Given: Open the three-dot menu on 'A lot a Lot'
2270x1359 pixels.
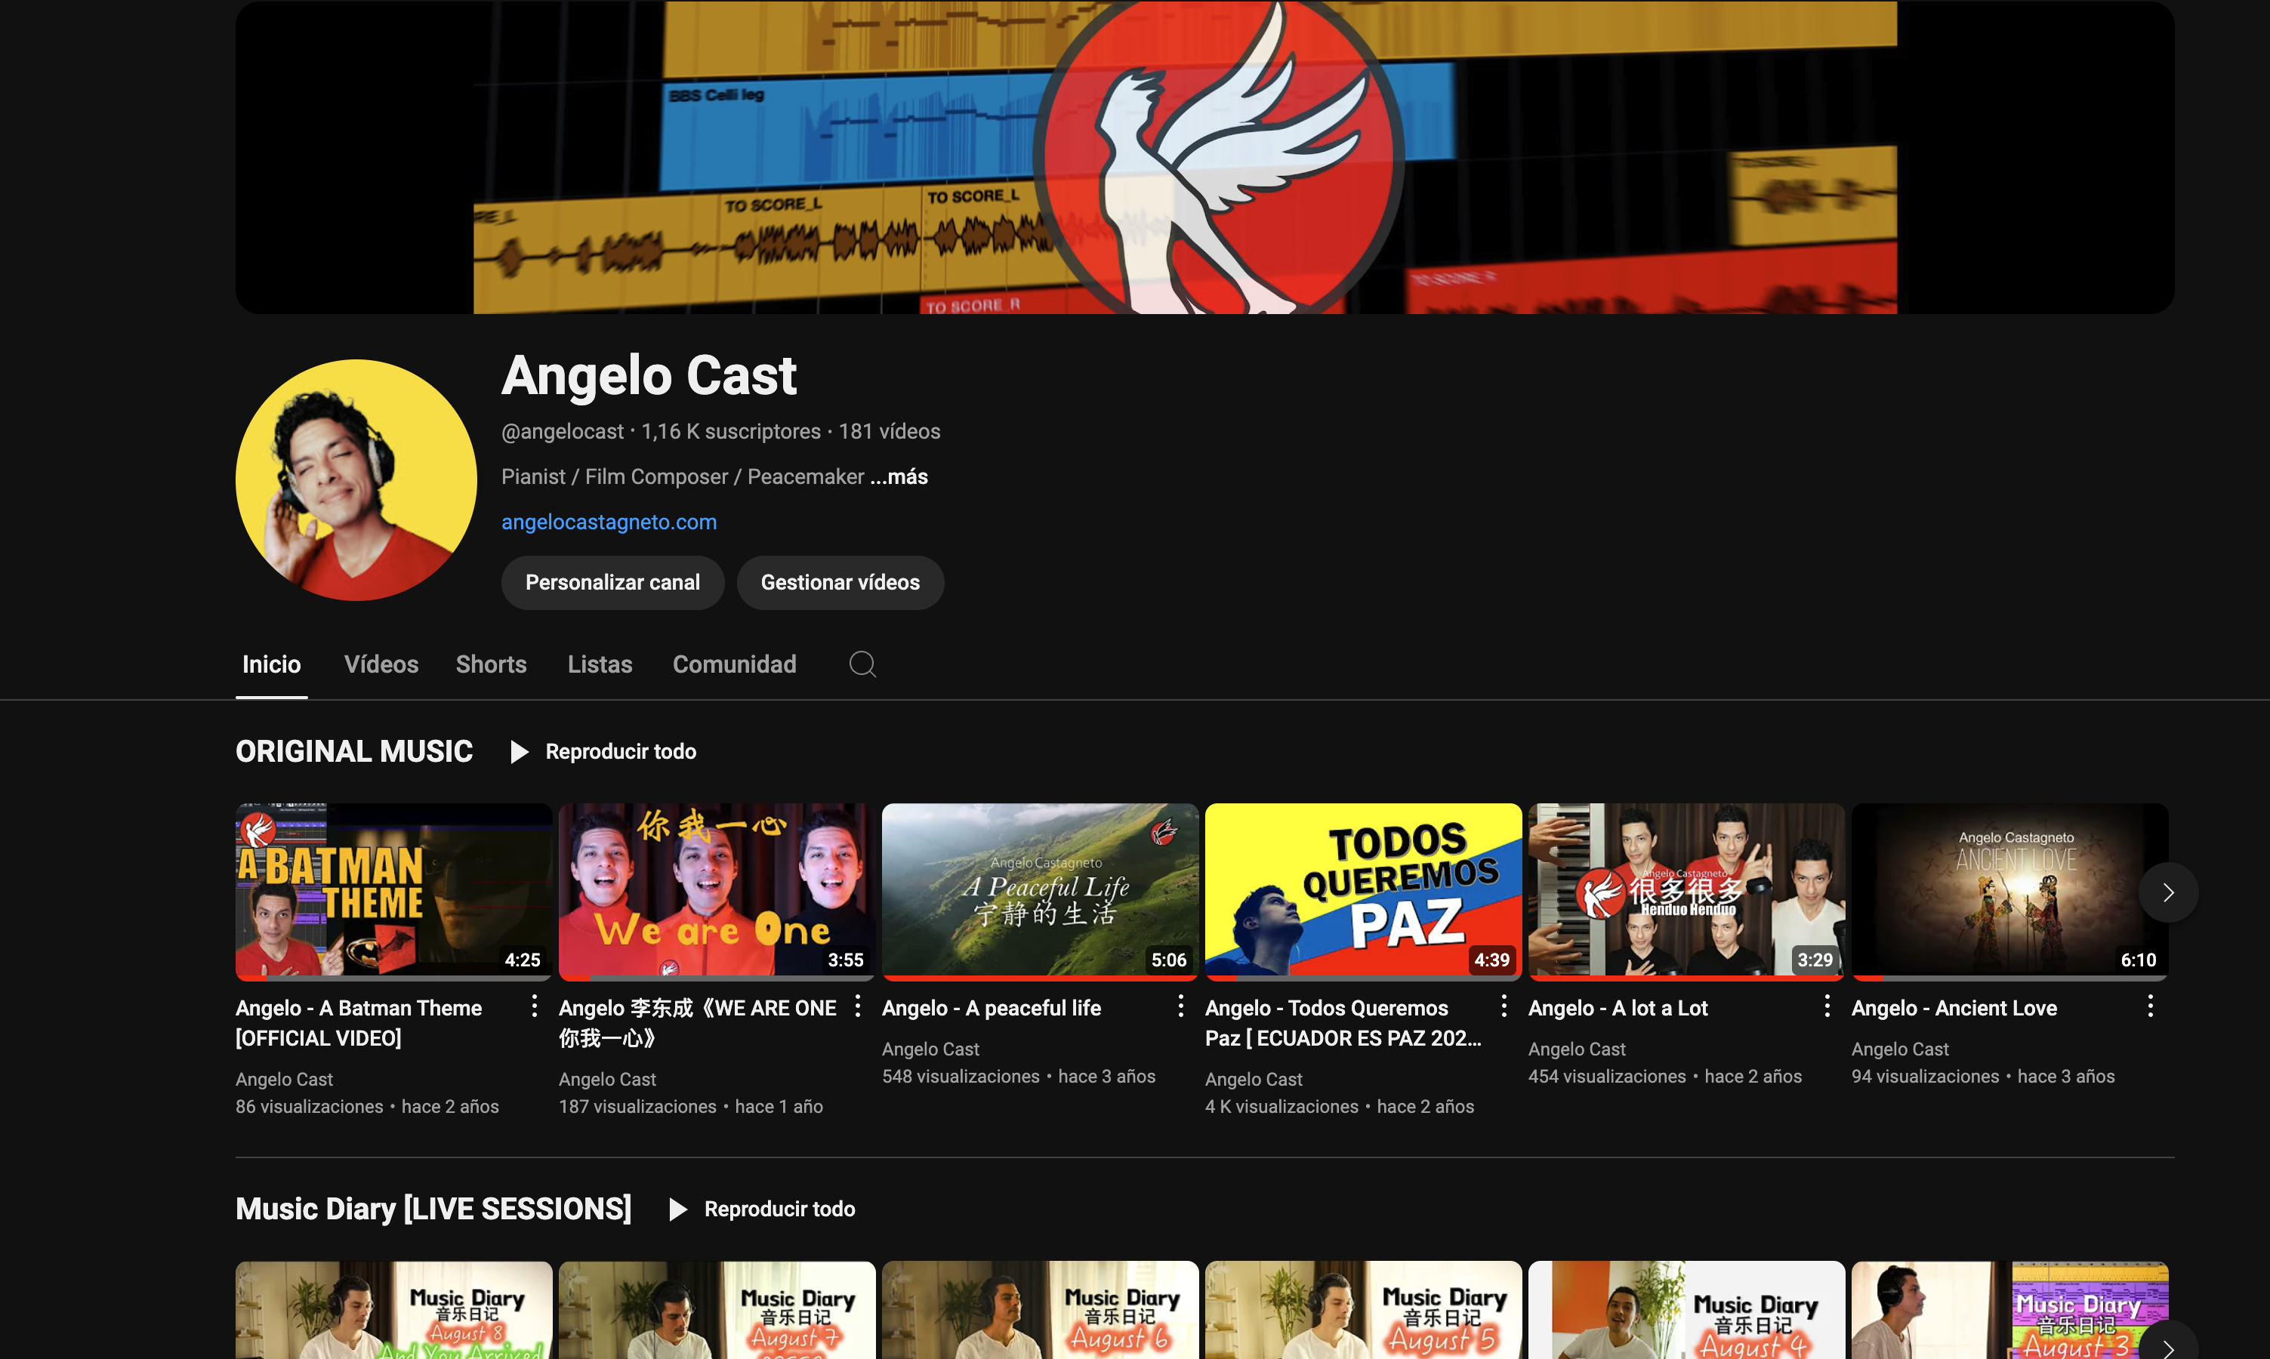Looking at the screenshot, I should 1827,1006.
